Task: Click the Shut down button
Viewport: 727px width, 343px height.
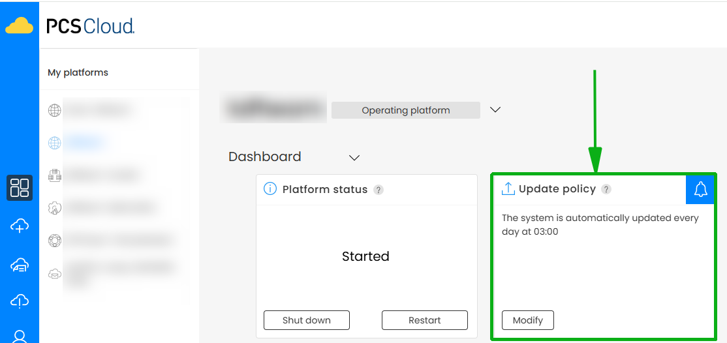Action: [x=307, y=320]
